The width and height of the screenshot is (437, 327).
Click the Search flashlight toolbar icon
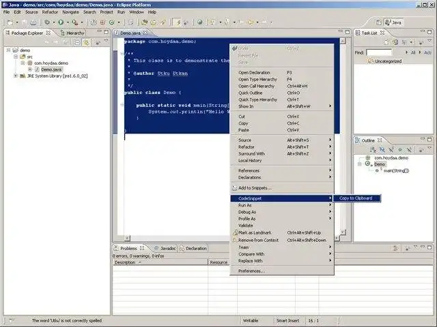(x=163, y=22)
